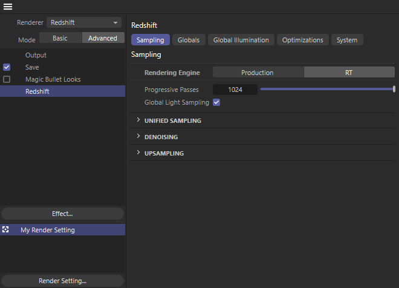The width and height of the screenshot is (399, 288).
Task: Open the hamburger menu icon
Action: [x=8, y=7]
